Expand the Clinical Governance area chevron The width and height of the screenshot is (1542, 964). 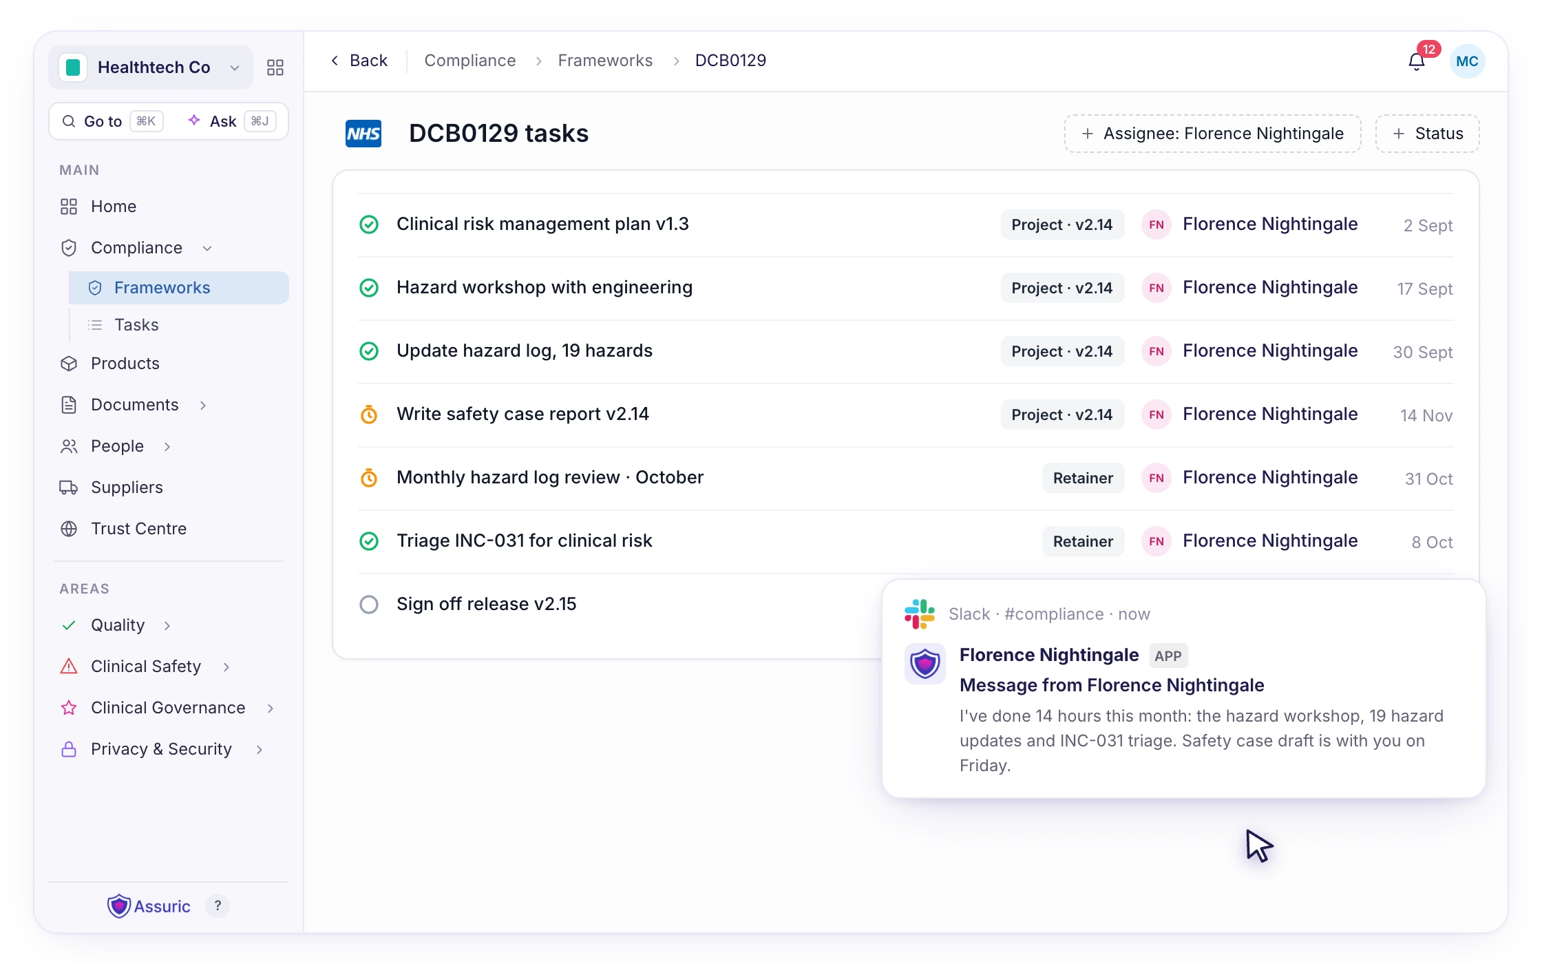pos(271,708)
